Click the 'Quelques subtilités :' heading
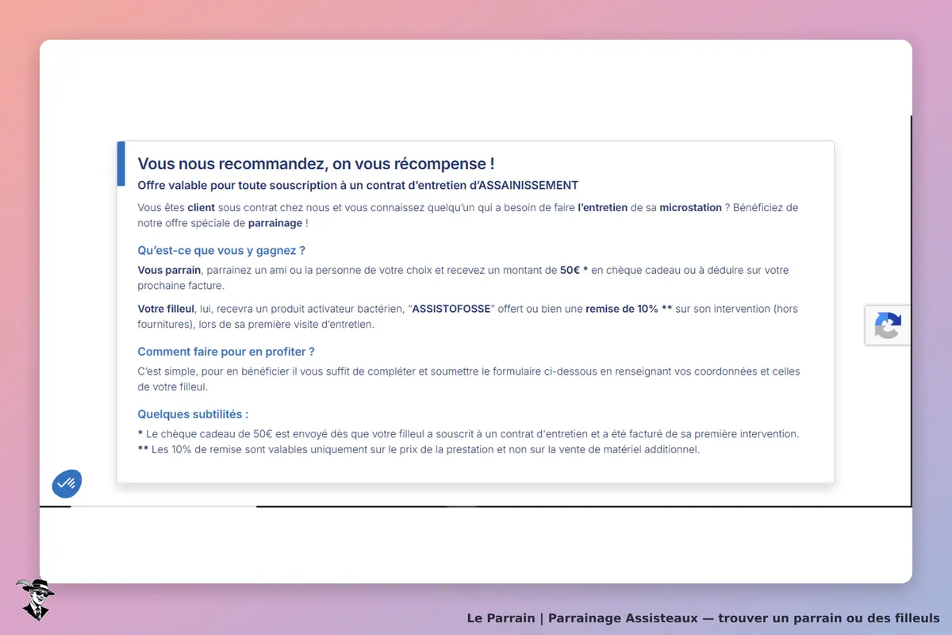 (193, 414)
